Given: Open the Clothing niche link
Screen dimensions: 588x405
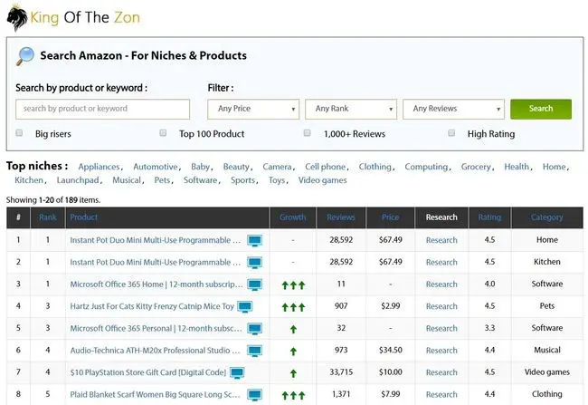Looking at the screenshot, I should [375, 167].
